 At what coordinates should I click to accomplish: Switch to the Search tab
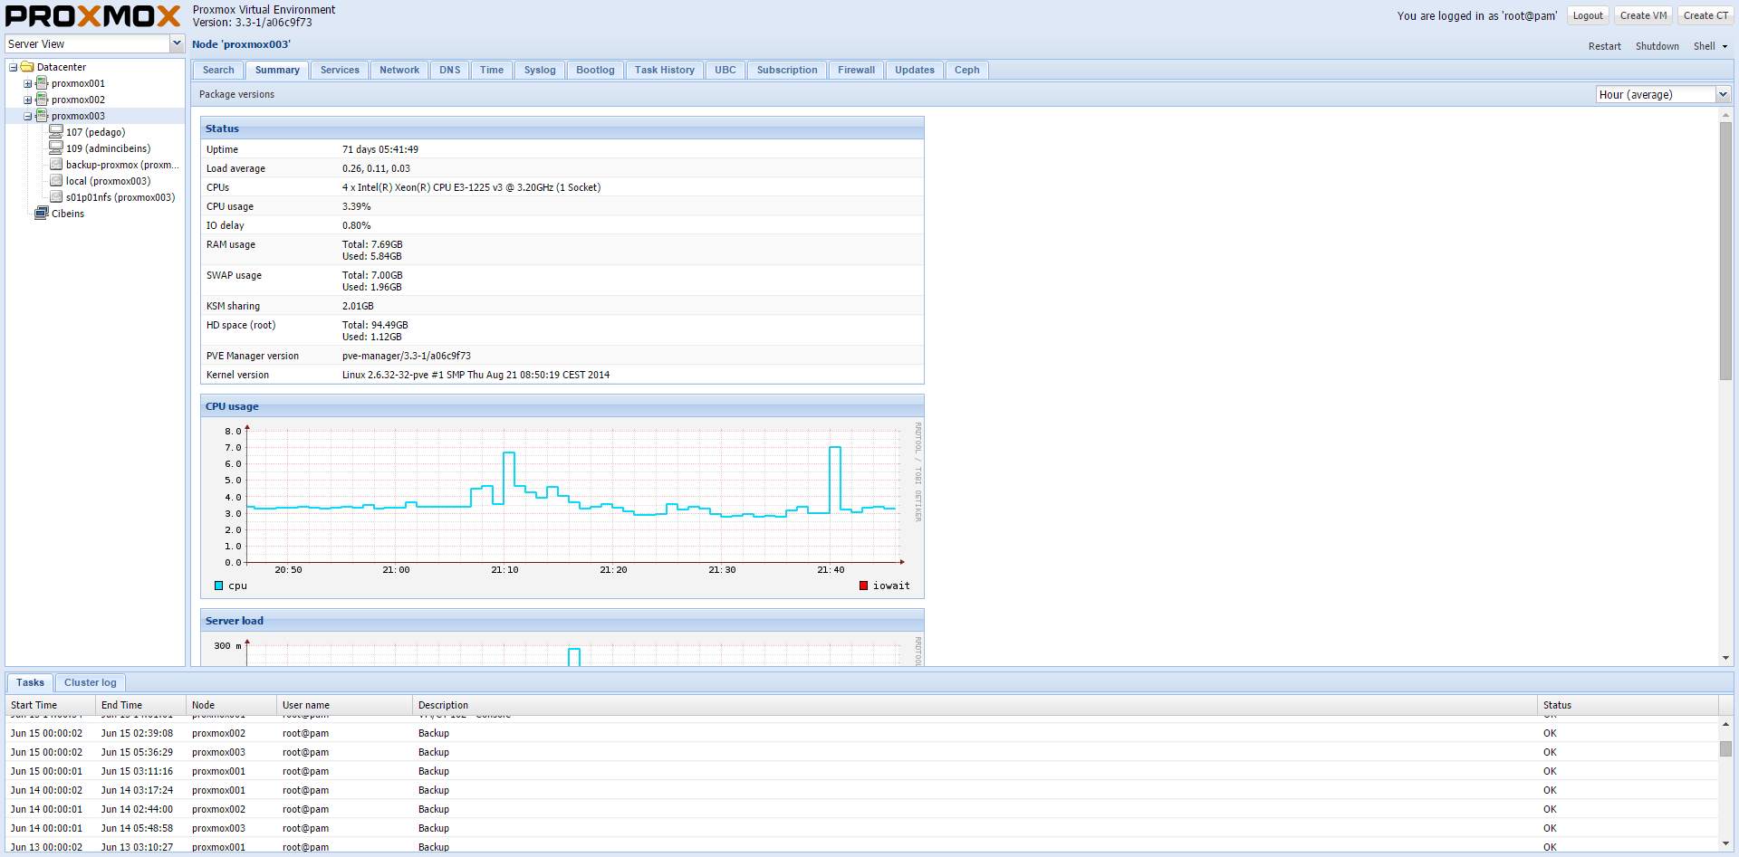point(218,70)
